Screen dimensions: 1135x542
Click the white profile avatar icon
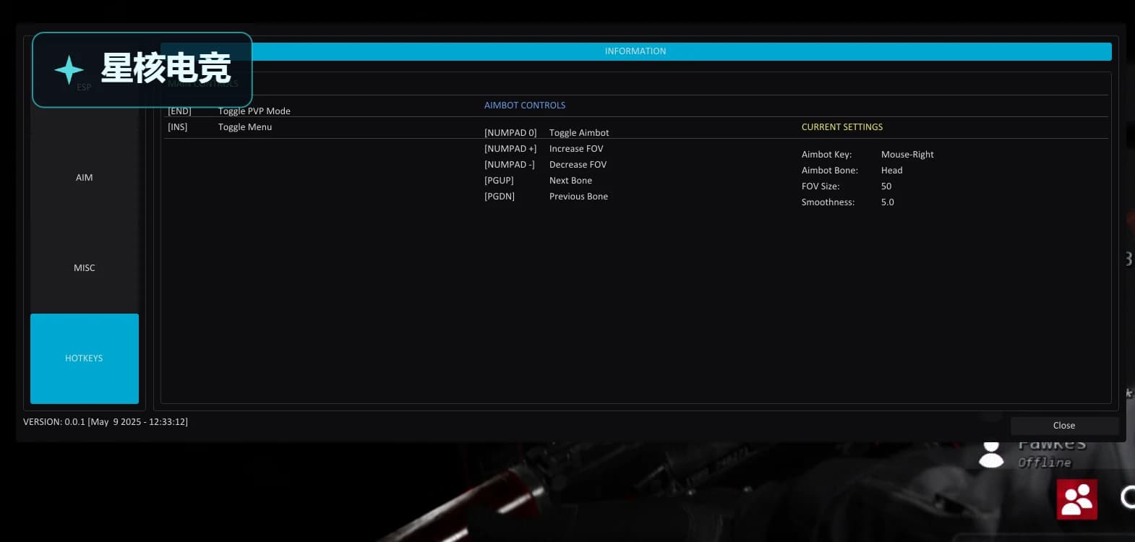point(991,455)
